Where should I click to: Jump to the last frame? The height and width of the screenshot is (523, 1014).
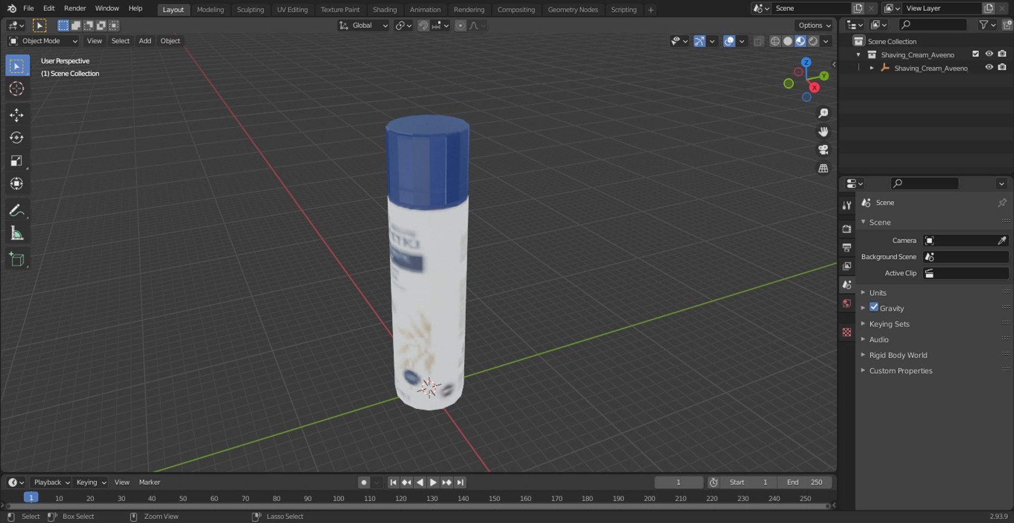(461, 482)
